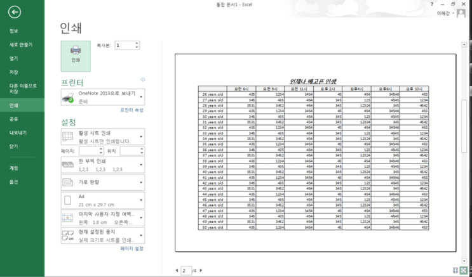Click the current page number field

coord(186,271)
